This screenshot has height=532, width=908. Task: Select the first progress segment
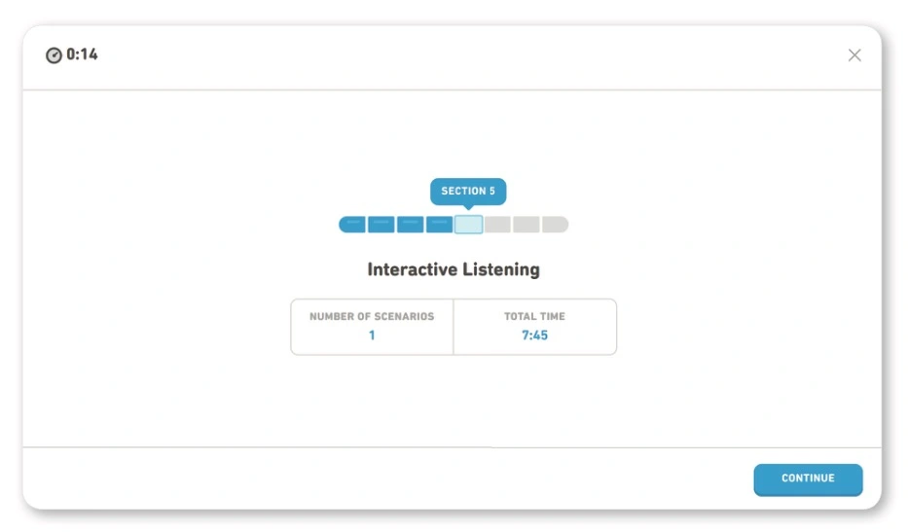click(352, 225)
